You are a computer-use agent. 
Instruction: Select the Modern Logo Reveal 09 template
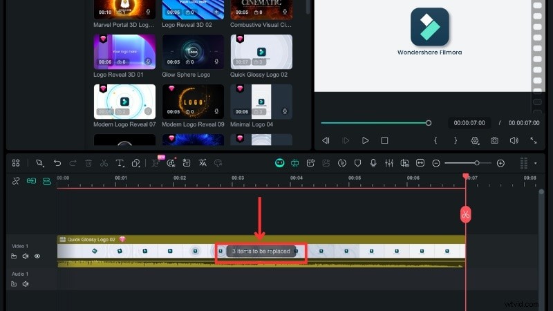(x=193, y=102)
